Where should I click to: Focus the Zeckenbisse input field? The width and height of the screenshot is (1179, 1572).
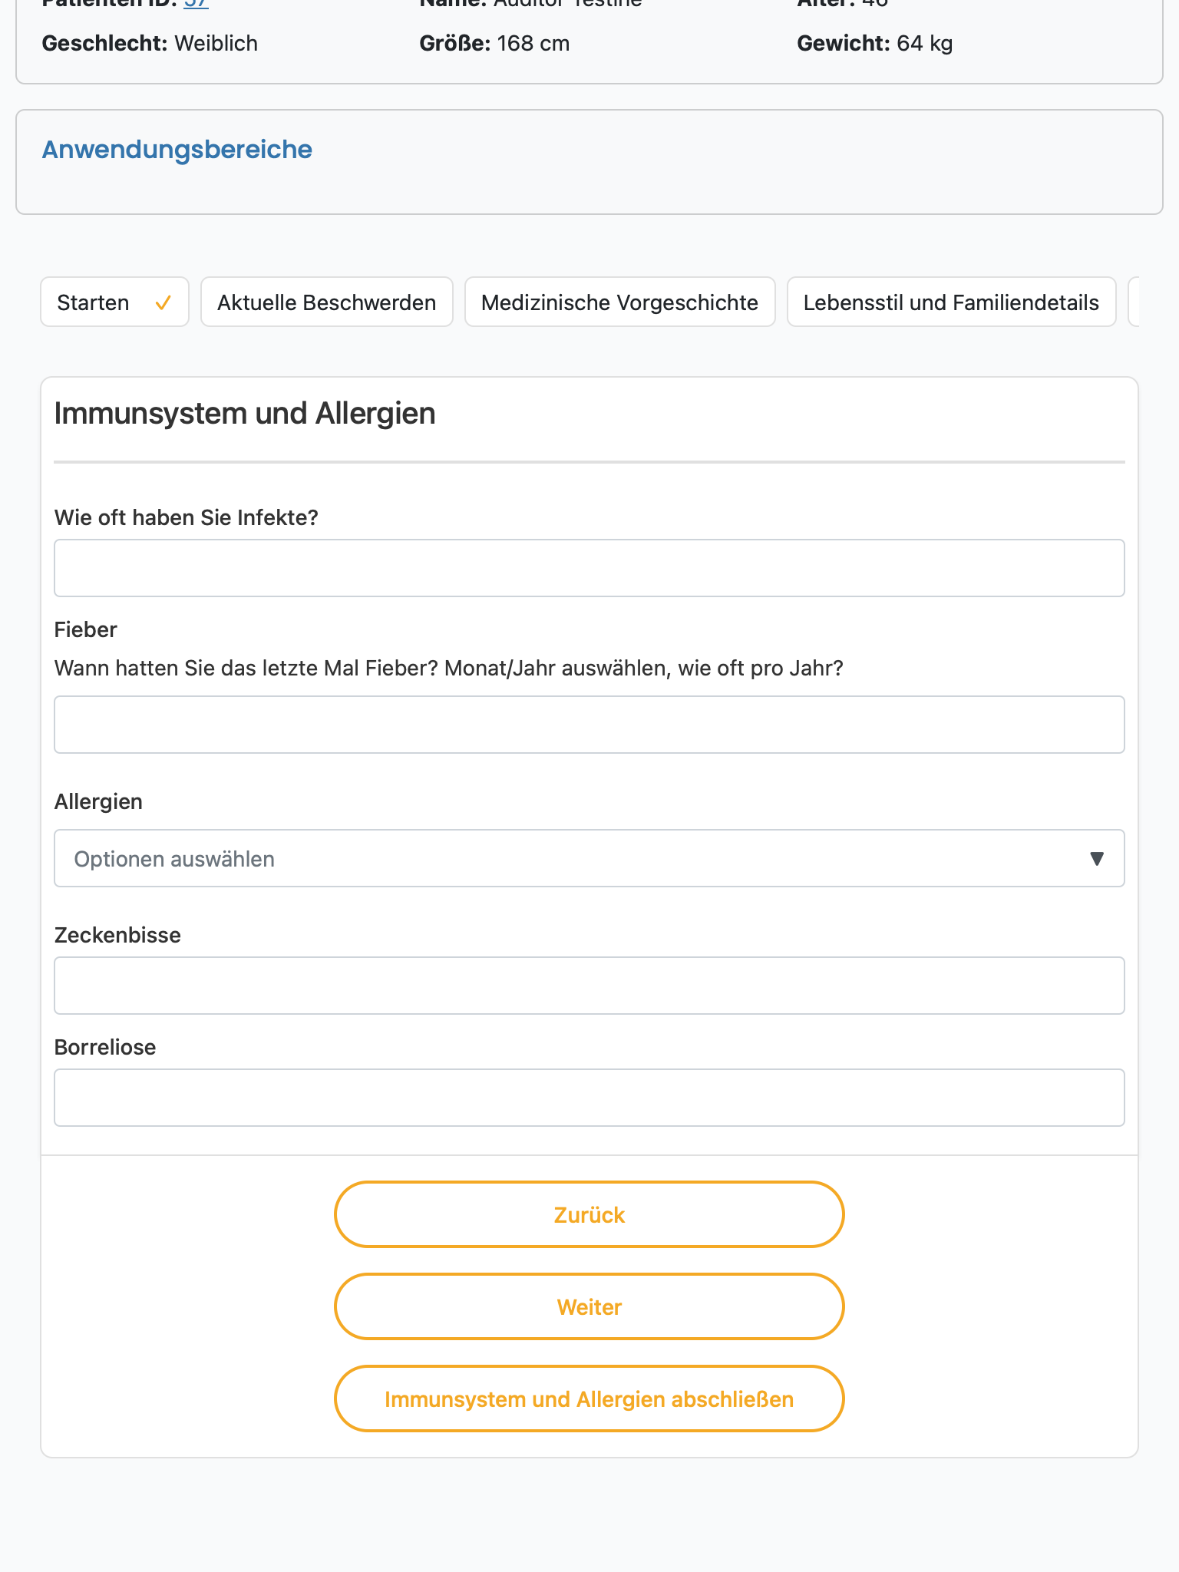(x=589, y=986)
